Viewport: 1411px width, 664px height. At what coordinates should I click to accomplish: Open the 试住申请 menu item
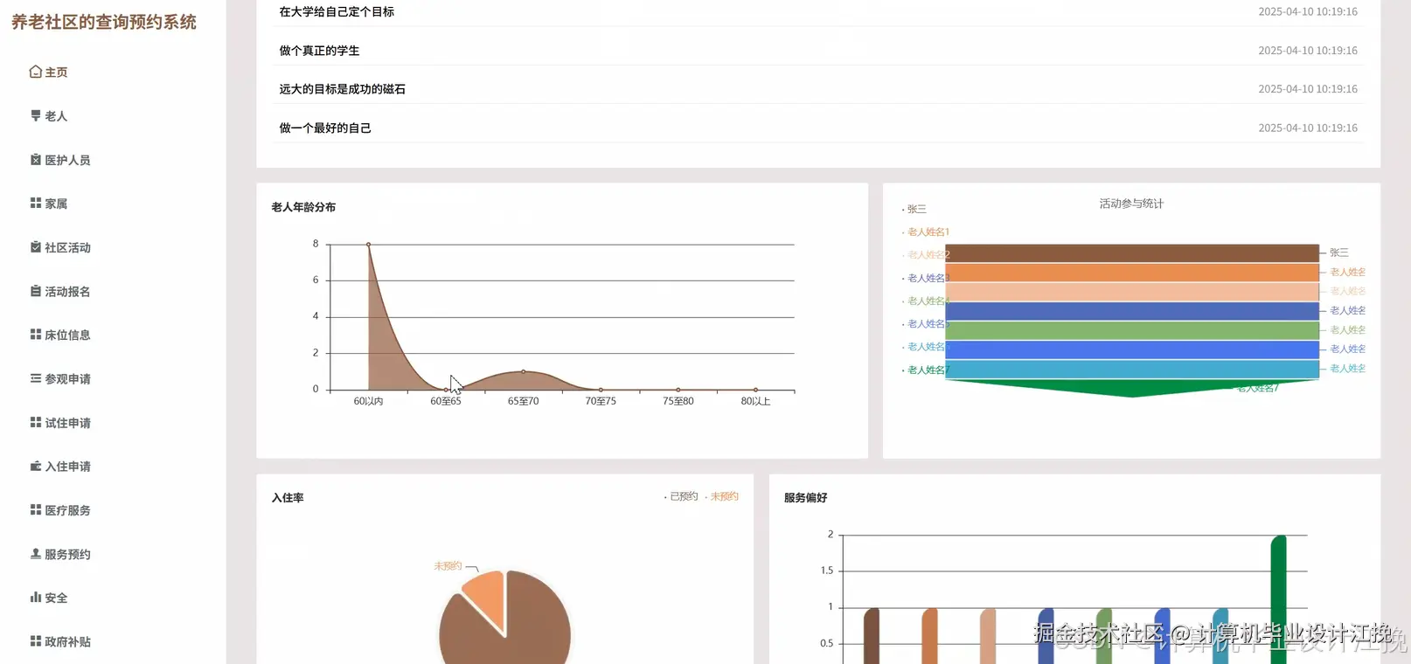pos(67,423)
